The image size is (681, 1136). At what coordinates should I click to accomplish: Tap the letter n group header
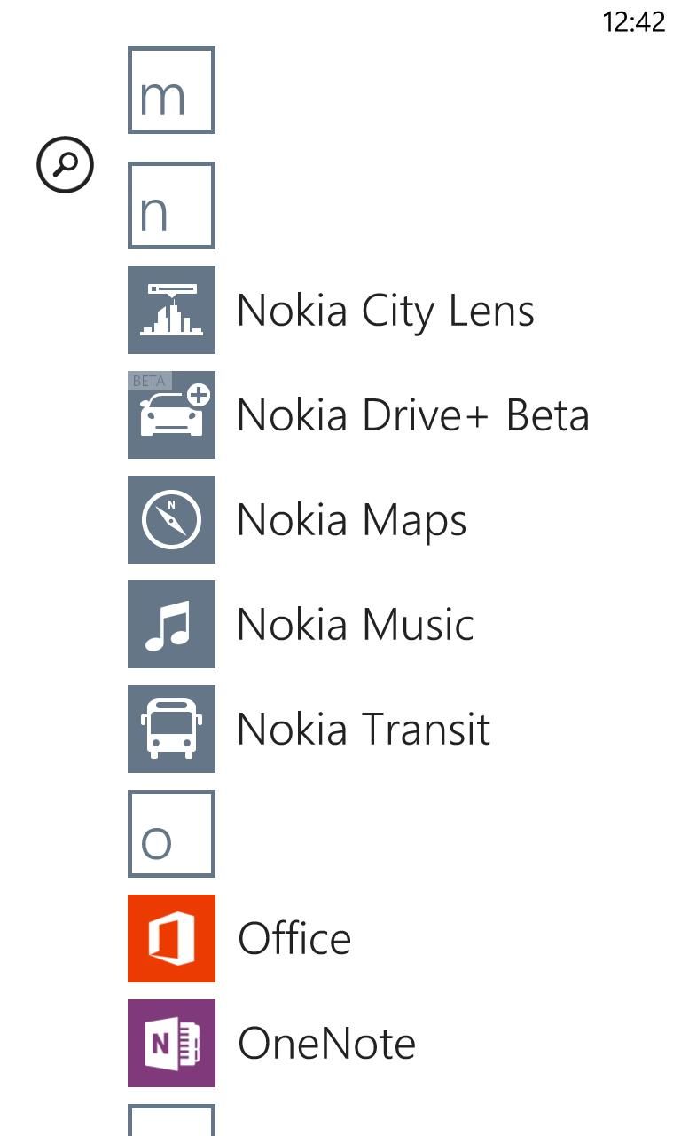tap(171, 205)
